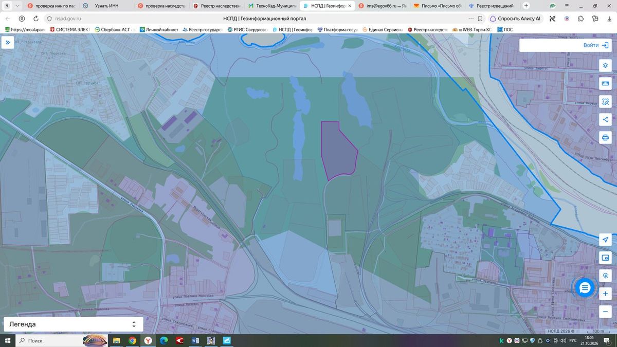Expand the Легенда panel
617x347 pixels.
point(74,324)
